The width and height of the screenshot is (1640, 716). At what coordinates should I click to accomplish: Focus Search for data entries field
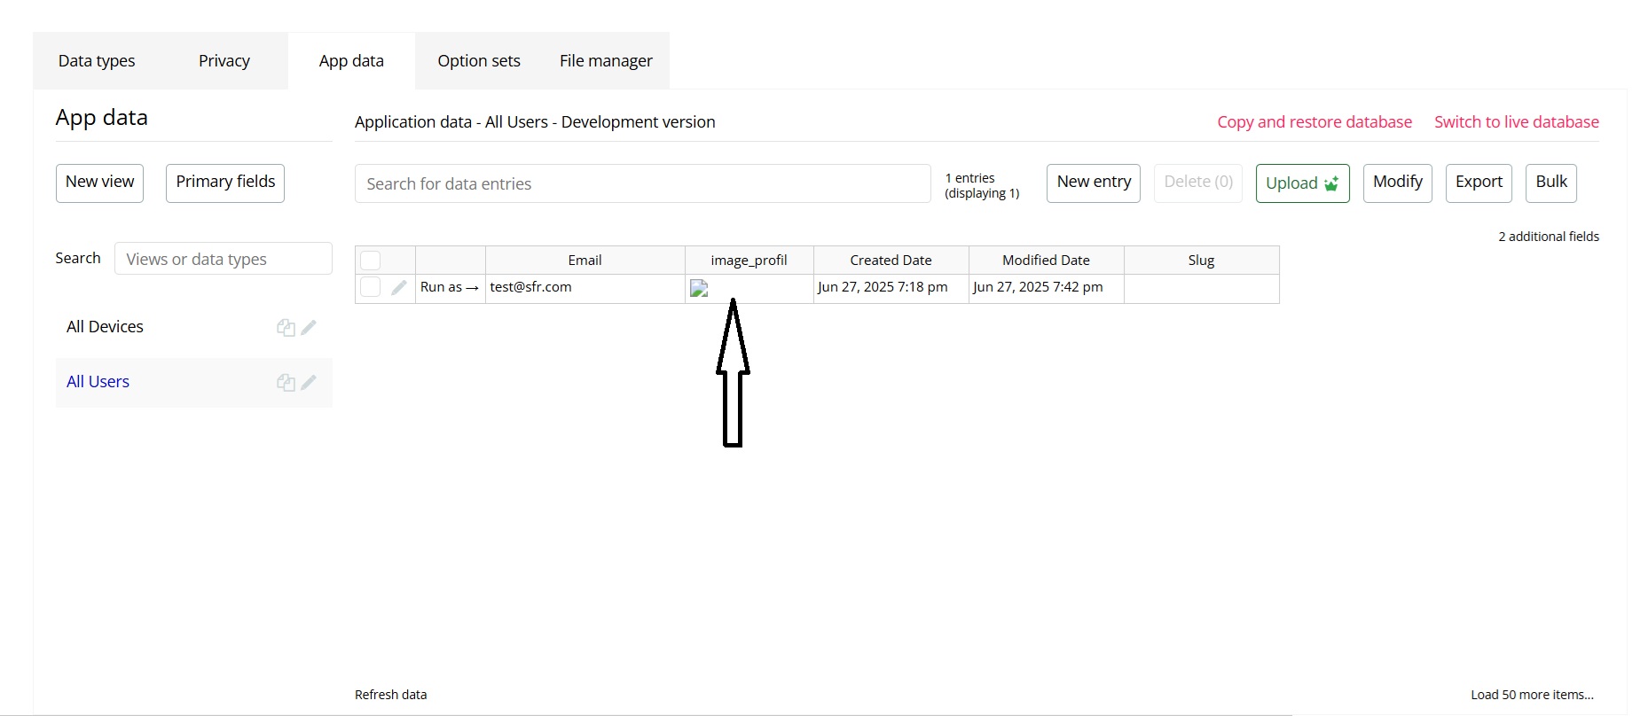point(643,183)
